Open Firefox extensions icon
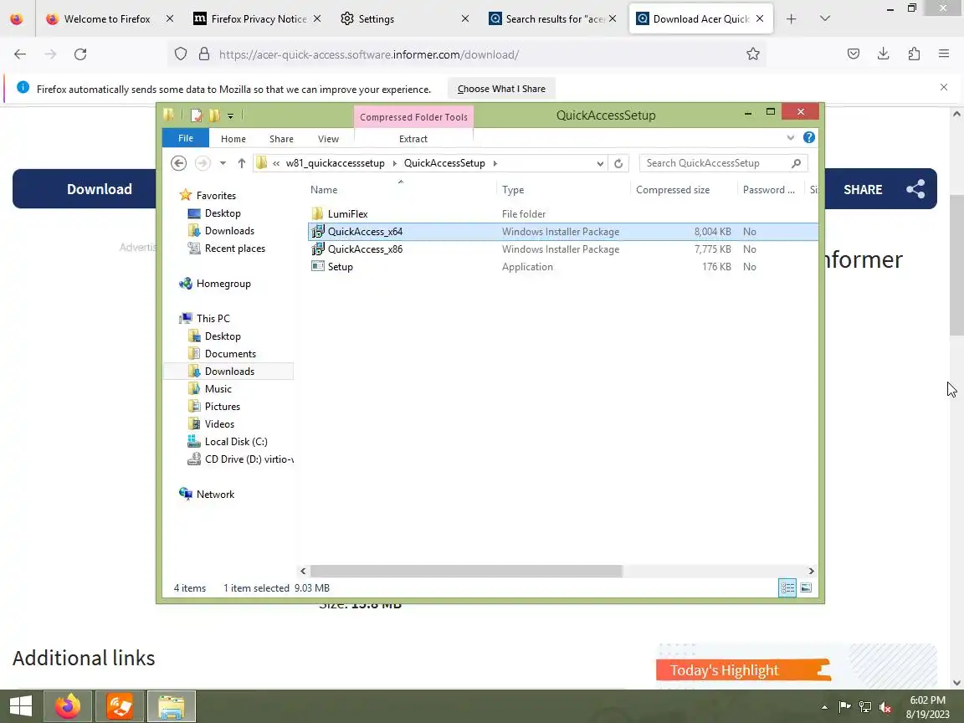The width and height of the screenshot is (964, 723). (x=914, y=54)
